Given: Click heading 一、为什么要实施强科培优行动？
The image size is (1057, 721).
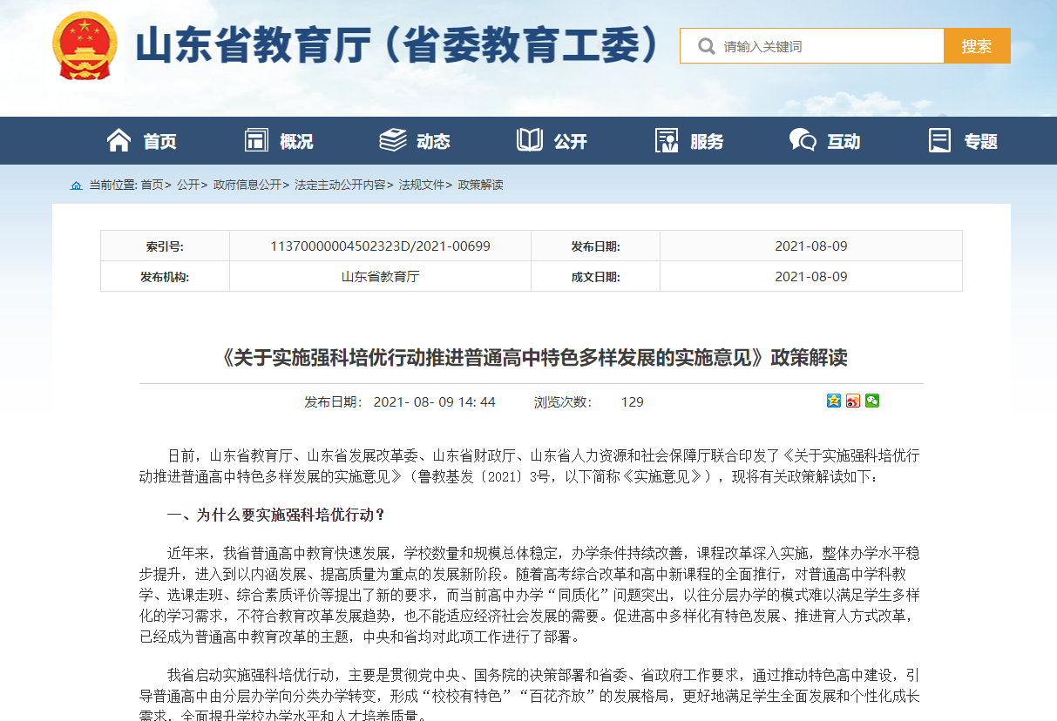Looking at the screenshot, I should 276,515.
